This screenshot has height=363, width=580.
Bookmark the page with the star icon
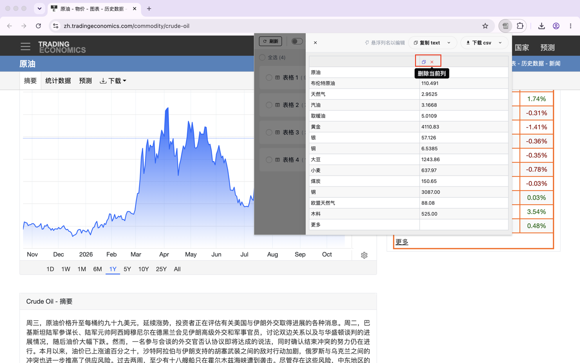[x=485, y=26]
